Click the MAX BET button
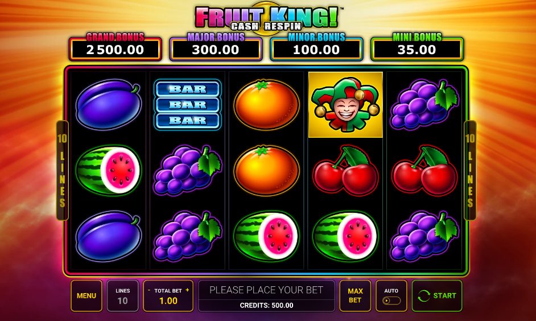Viewport: 536px width, 321px height. click(355, 296)
